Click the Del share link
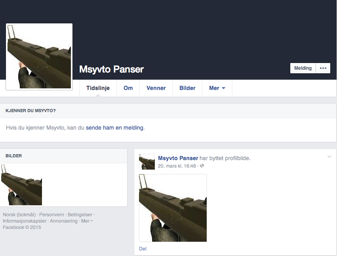This screenshot has width=337, height=256. coord(143,249)
